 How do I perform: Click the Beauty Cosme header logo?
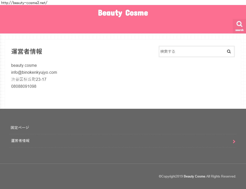pyautogui.click(x=123, y=13)
